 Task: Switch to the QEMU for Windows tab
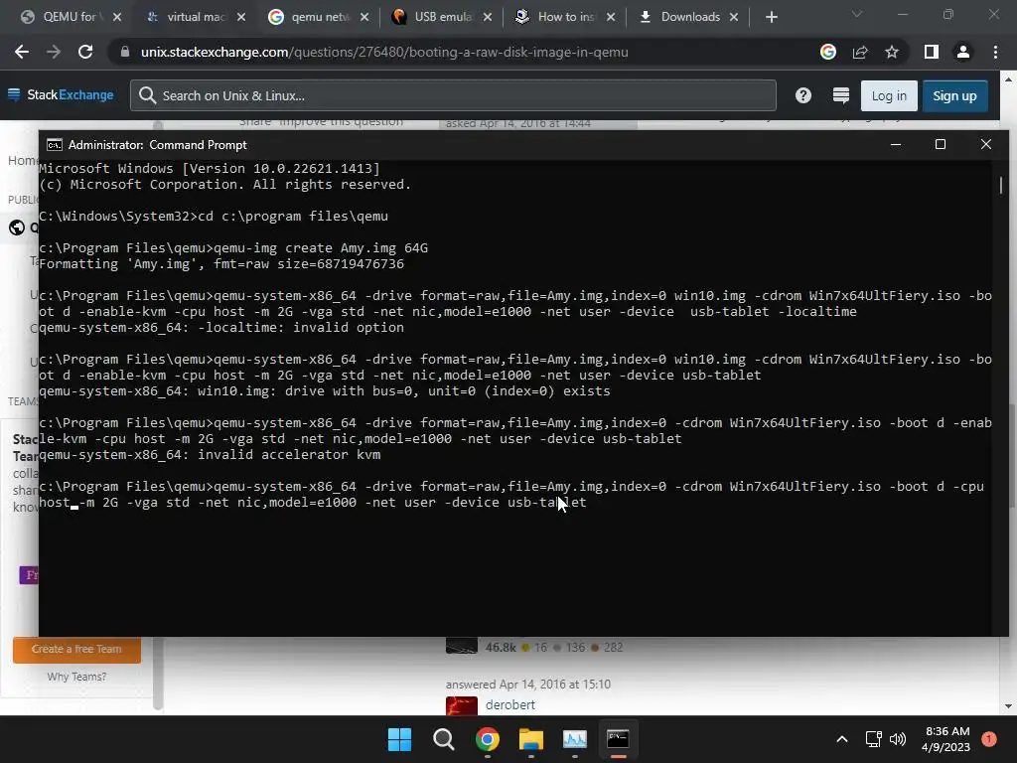pos(70,17)
